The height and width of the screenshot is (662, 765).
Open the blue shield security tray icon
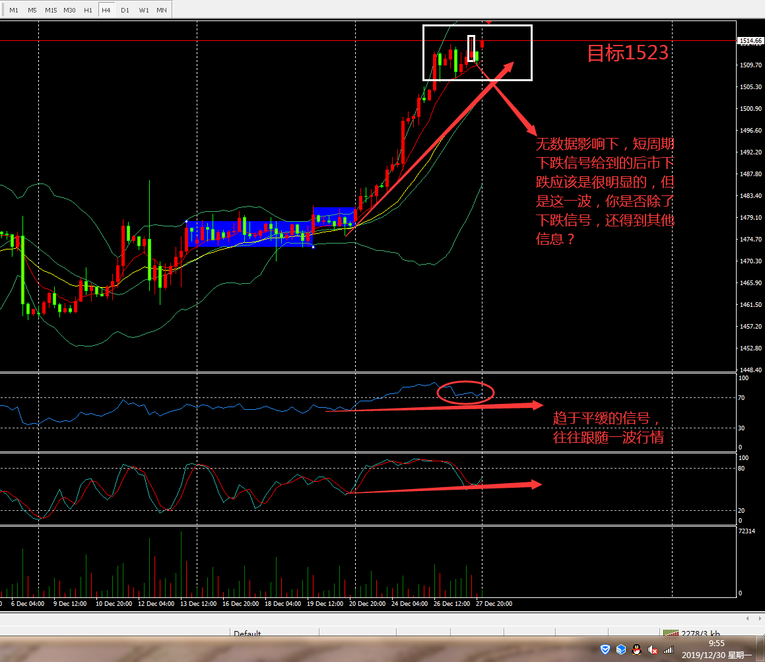(605, 649)
